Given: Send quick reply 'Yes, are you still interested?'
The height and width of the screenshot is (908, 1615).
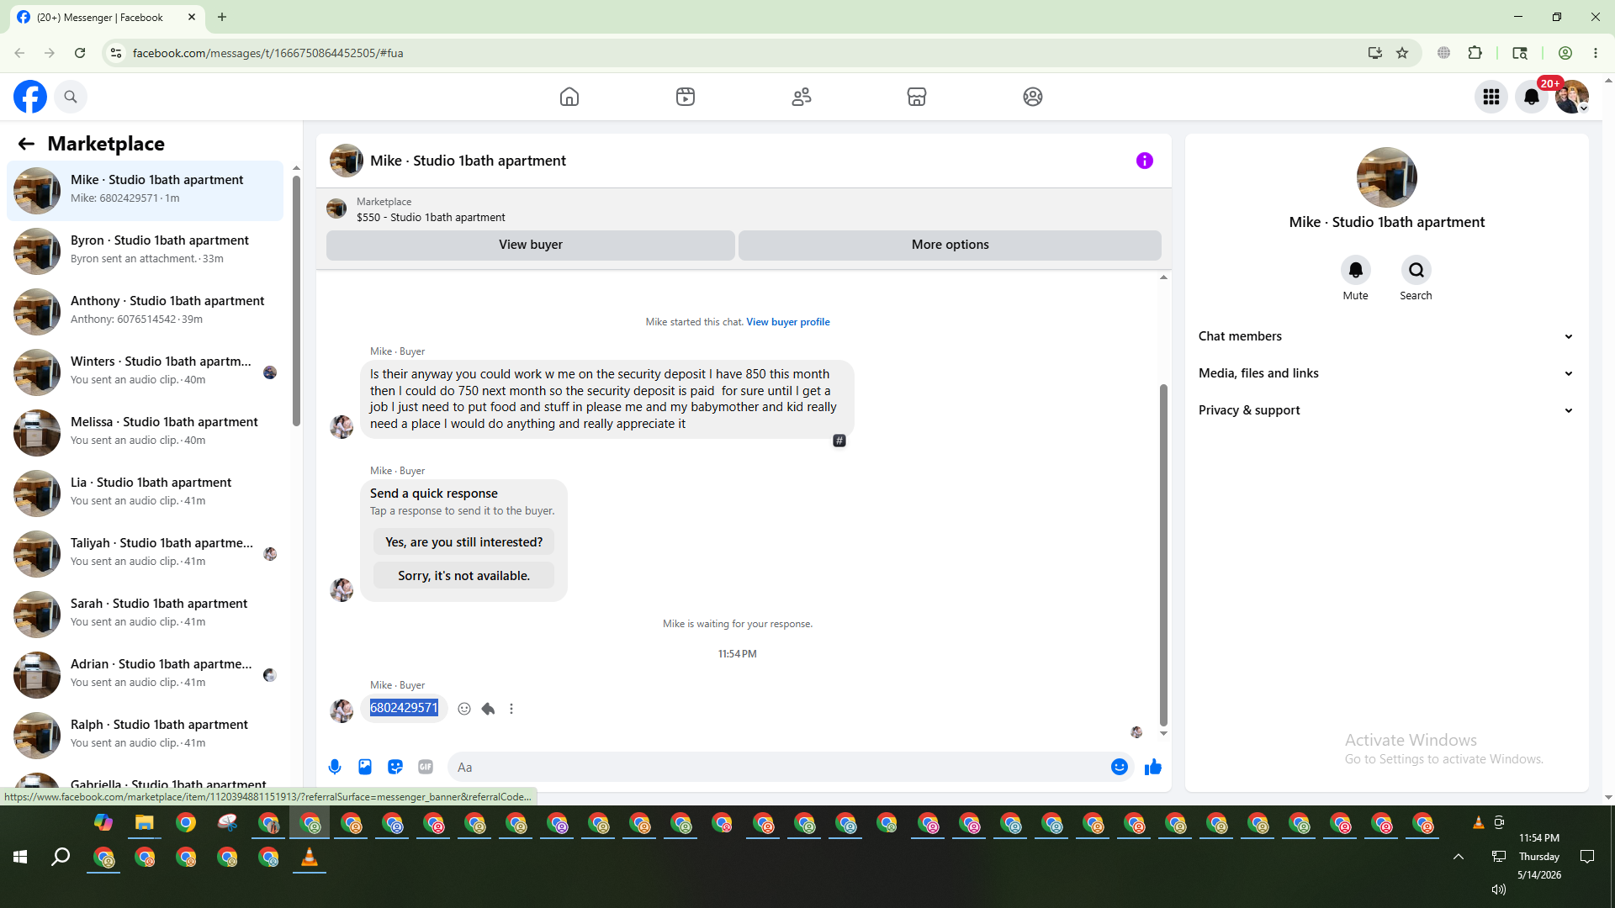Looking at the screenshot, I should click(464, 542).
